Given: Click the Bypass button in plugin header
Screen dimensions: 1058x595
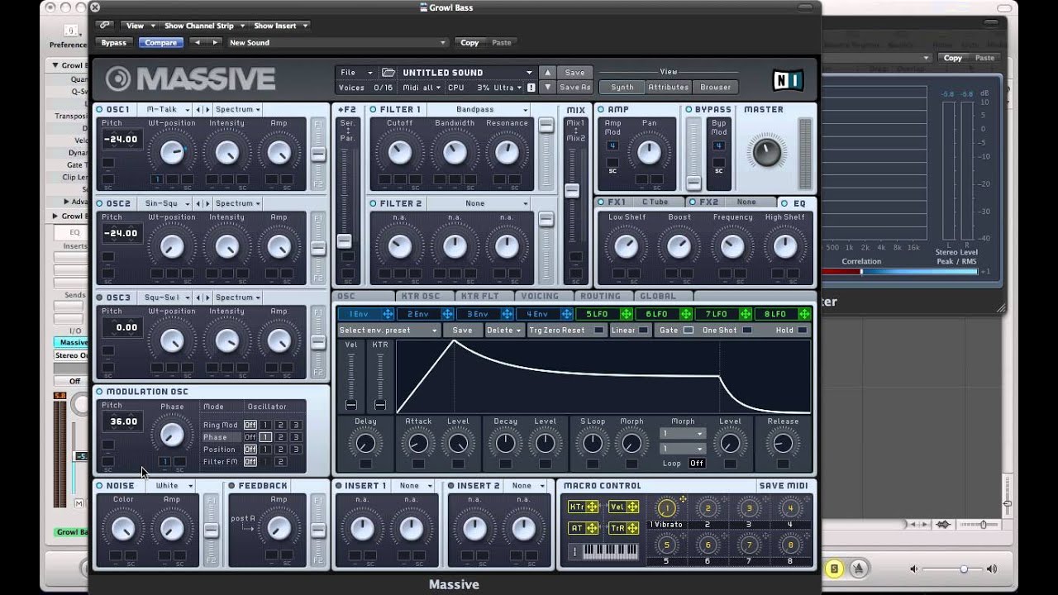Looking at the screenshot, I should pos(114,42).
